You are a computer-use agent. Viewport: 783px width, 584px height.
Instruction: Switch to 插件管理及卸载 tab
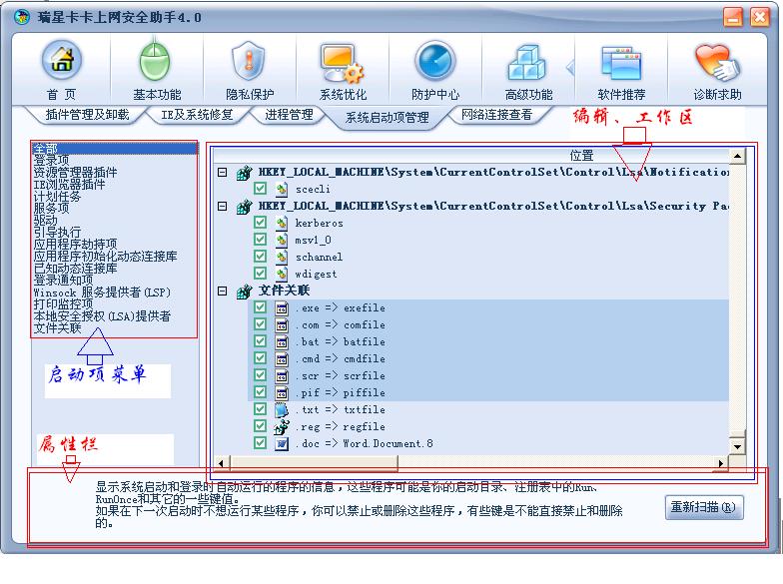88,115
